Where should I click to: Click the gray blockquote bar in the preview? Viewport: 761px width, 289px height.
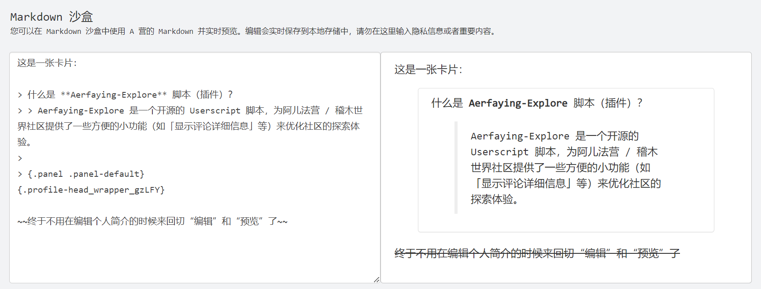(456, 168)
